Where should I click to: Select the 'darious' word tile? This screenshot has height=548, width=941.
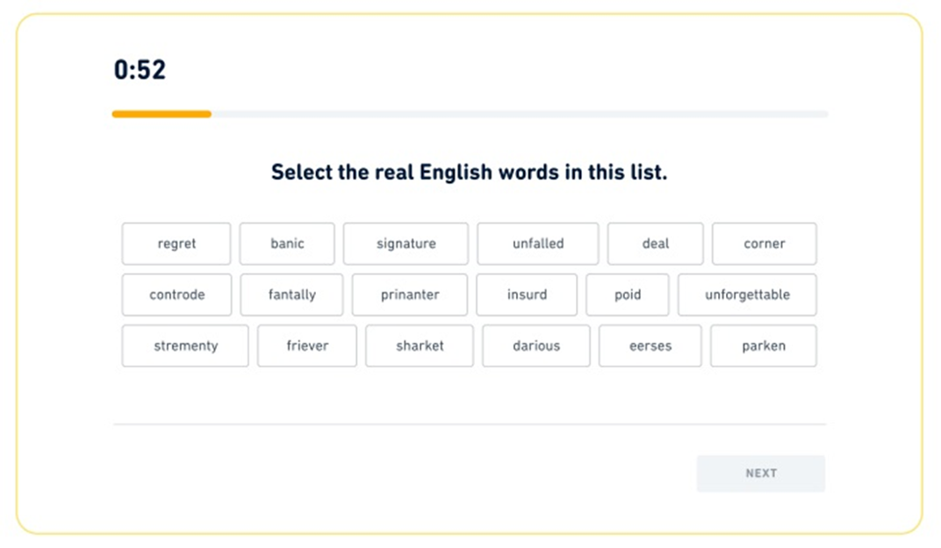536,345
